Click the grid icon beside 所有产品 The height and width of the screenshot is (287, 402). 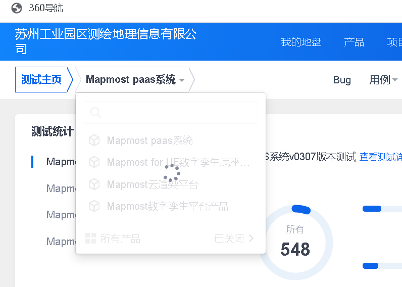coord(90,238)
